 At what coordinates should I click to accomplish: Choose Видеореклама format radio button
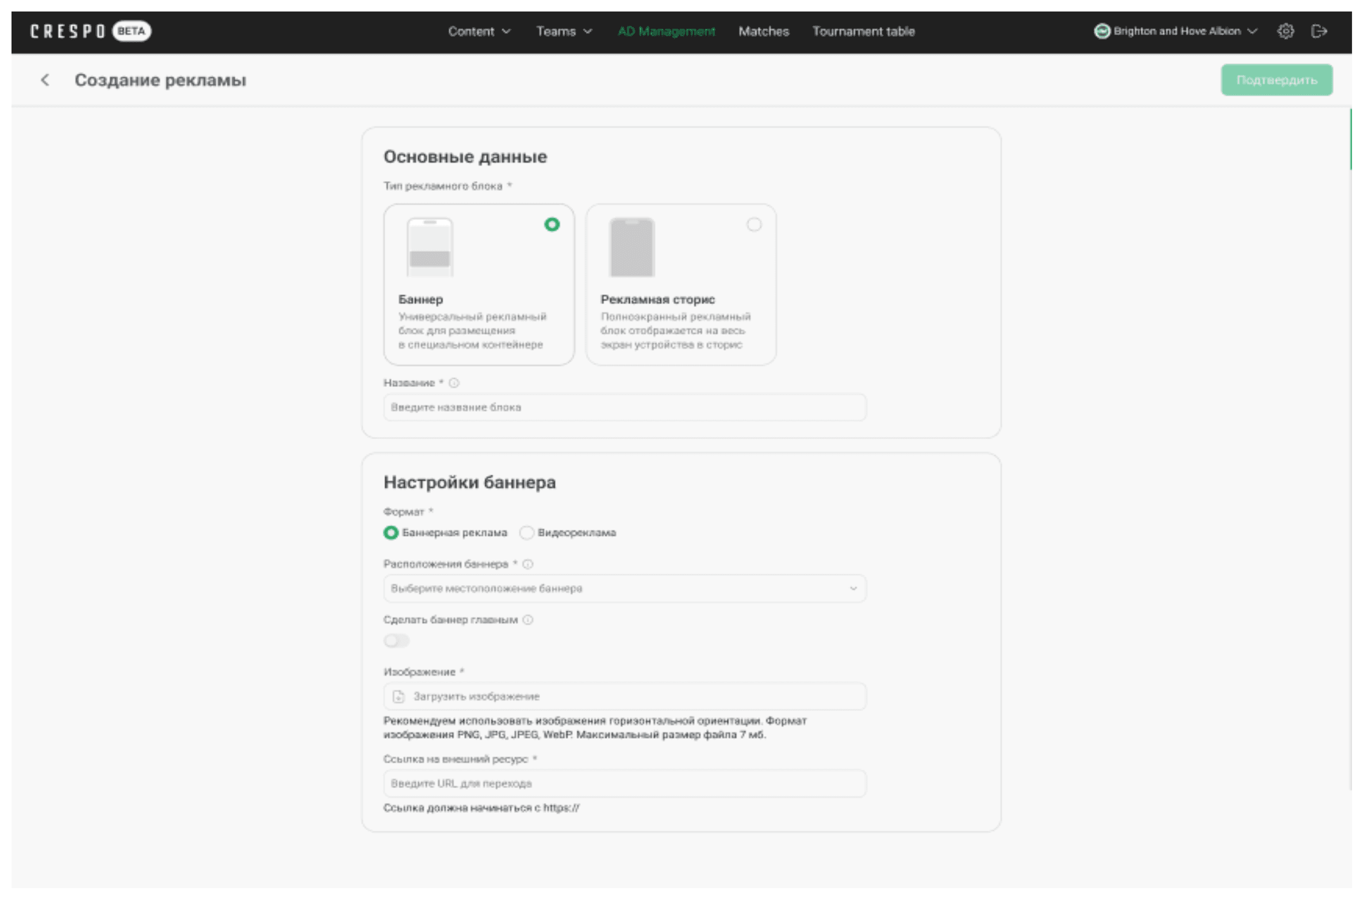(x=526, y=533)
